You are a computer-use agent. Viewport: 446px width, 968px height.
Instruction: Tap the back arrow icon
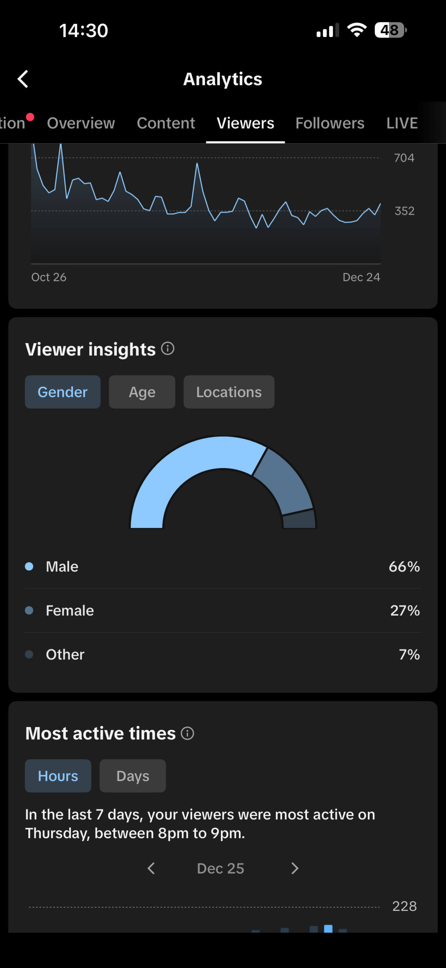coord(23,79)
